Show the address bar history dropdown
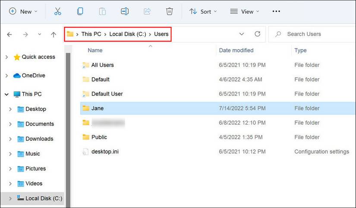Screen dimensions: 356x208 tap(242, 34)
